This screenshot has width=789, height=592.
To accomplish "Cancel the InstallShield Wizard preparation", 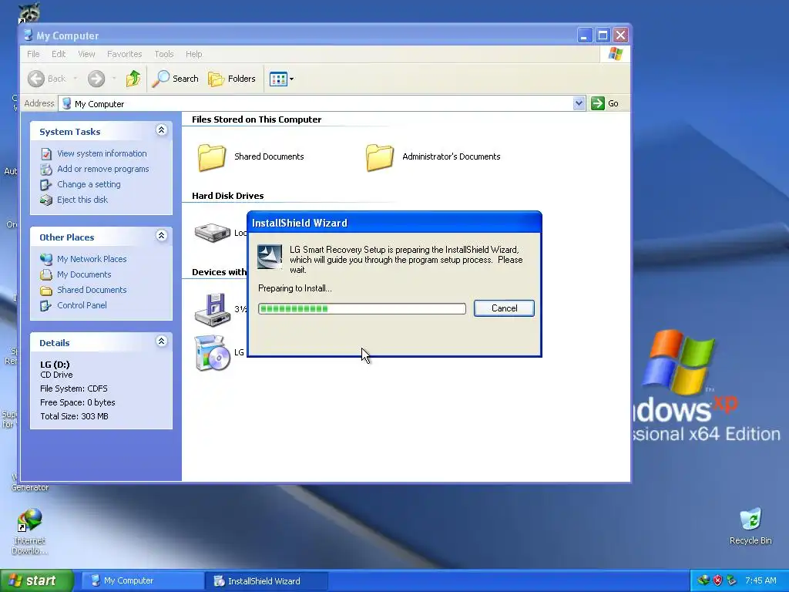I will click(x=504, y=308).
